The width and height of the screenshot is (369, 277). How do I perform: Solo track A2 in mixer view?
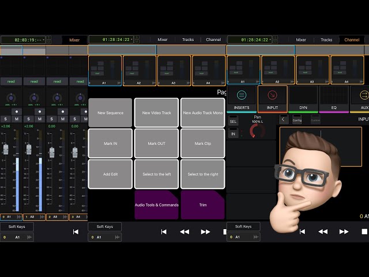pyautogui.click(x=28, y=119)
